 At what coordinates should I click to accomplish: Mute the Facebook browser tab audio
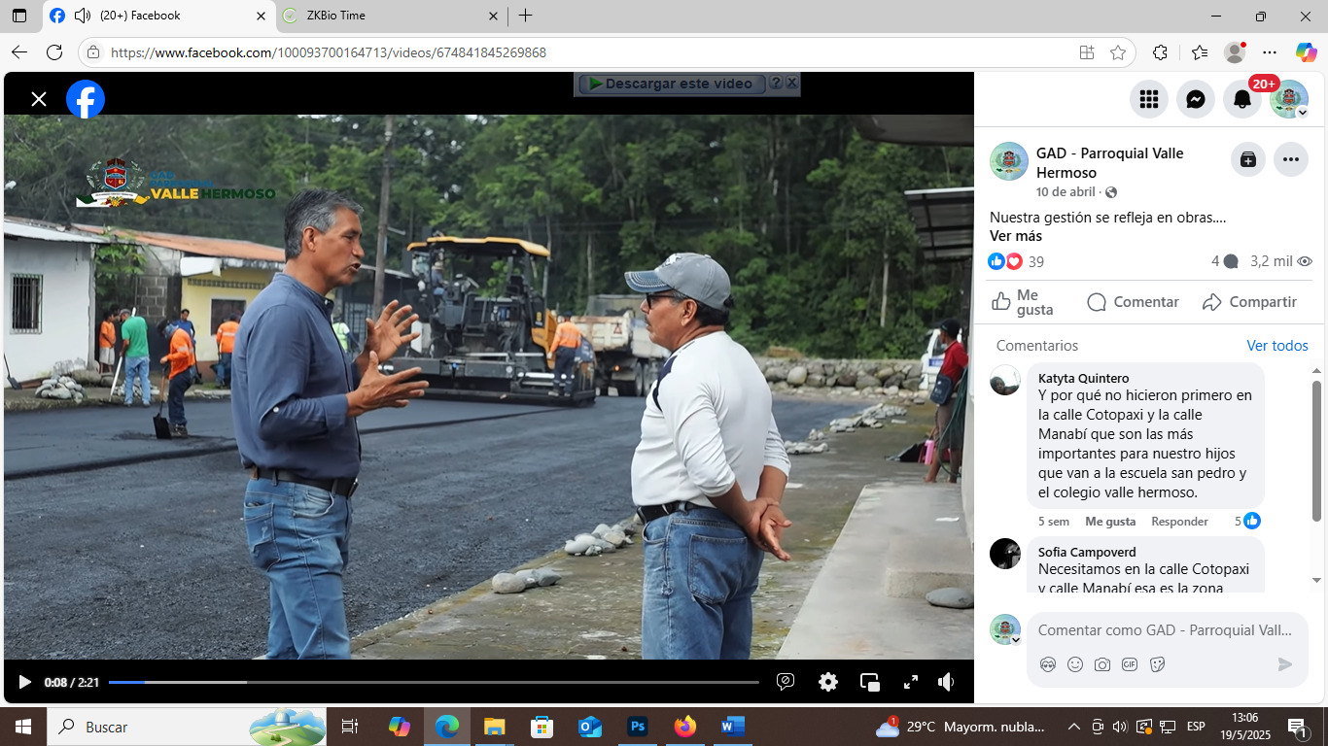pyautogui.click(x=83, y=16)
